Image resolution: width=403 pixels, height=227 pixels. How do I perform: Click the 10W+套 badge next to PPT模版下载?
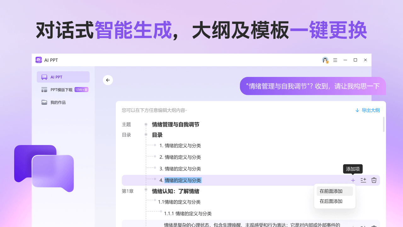pos(81,90)
